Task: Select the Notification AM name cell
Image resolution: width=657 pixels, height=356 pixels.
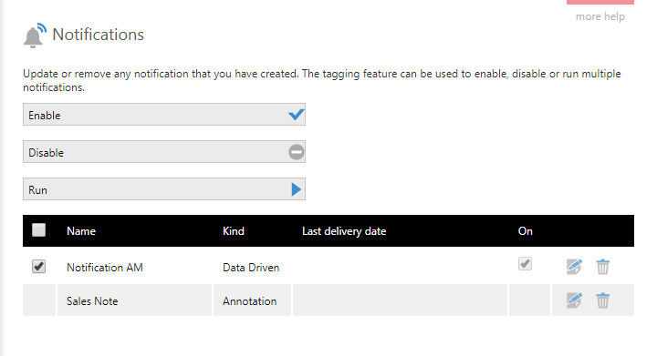Action: [x=105, y=268]
